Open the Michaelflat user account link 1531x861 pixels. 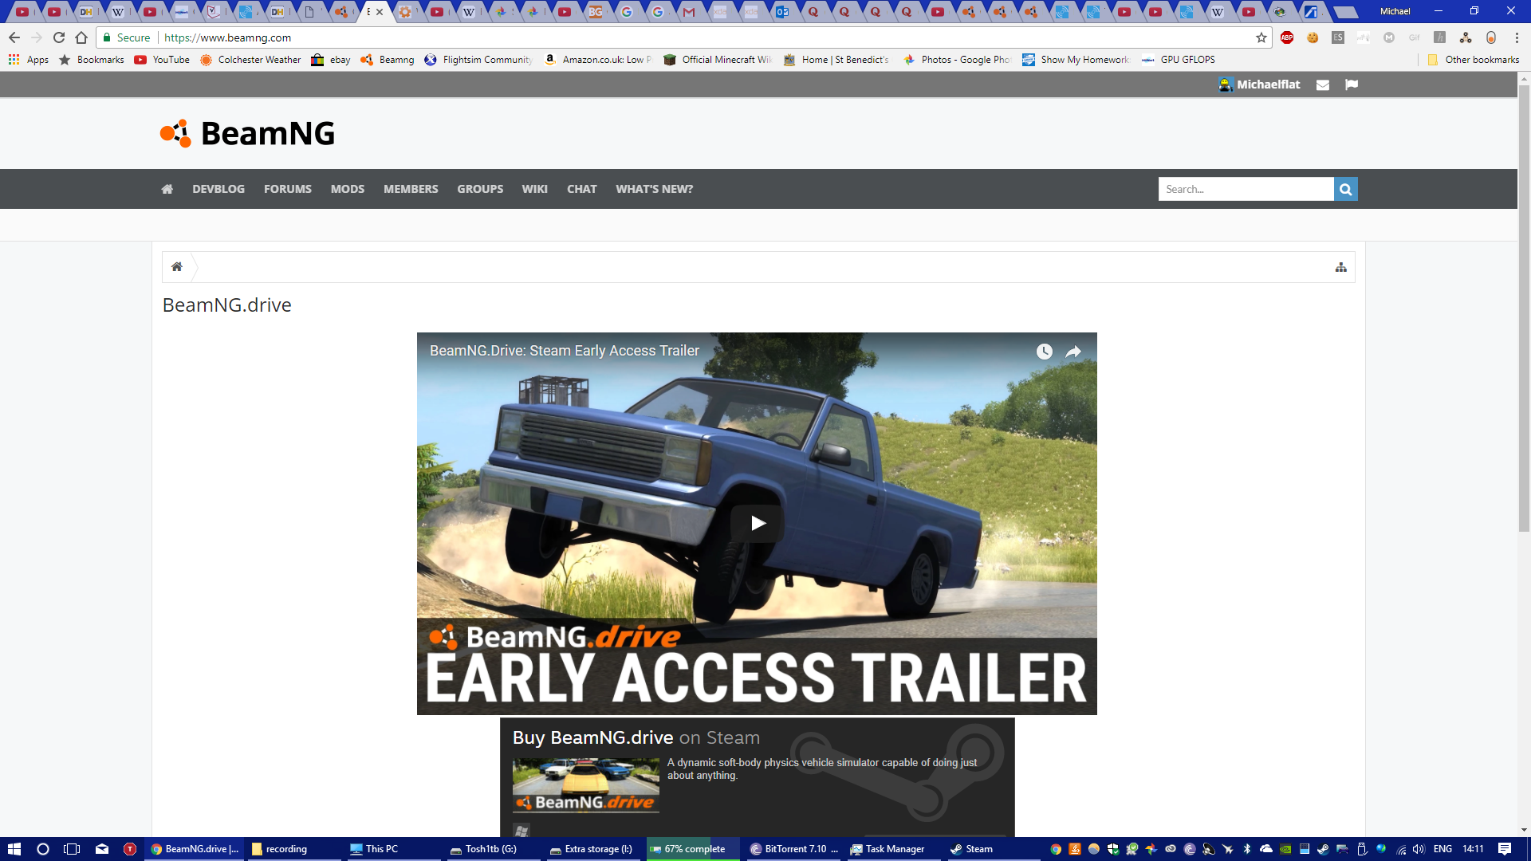coord(1260,85)
